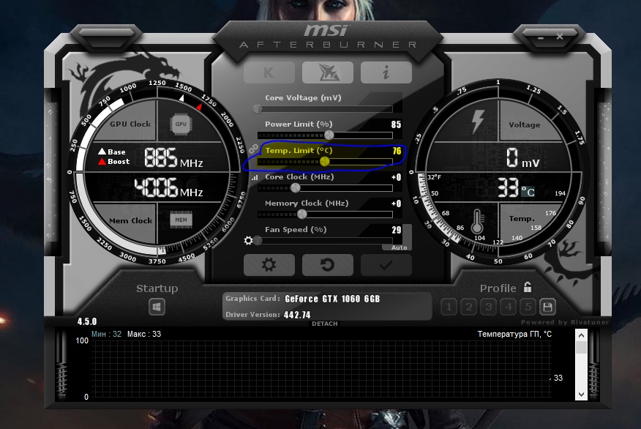Click the version number 4.5.0
This screenshot has height=429, width=641.
[87, 321]
